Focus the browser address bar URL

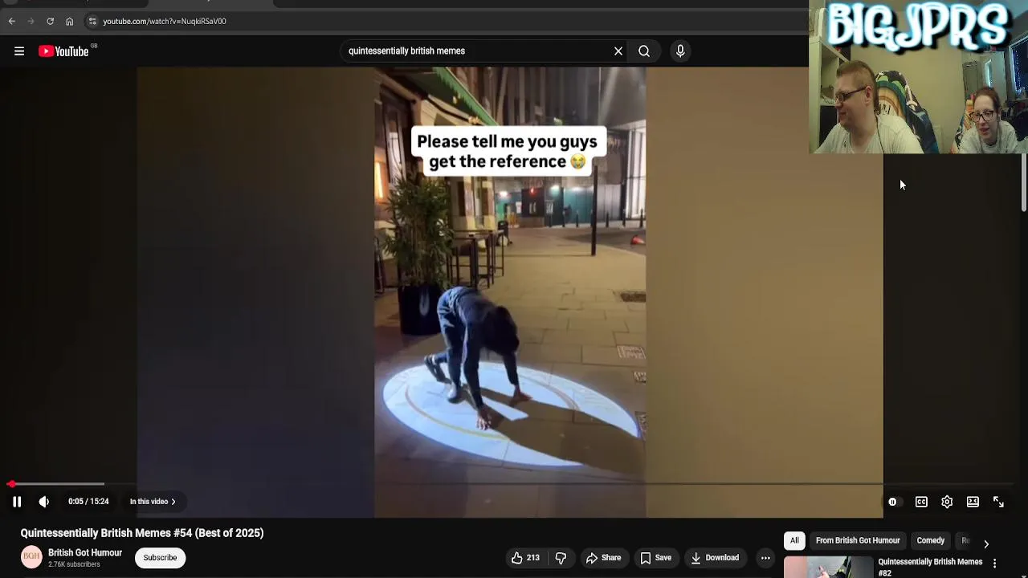(x=165, y=22)
